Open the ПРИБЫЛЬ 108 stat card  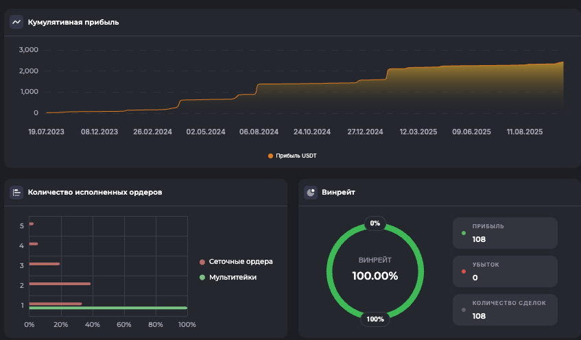(505, 232)
